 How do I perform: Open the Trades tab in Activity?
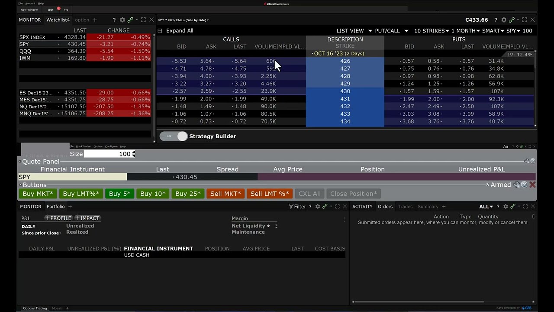[405, 207]
